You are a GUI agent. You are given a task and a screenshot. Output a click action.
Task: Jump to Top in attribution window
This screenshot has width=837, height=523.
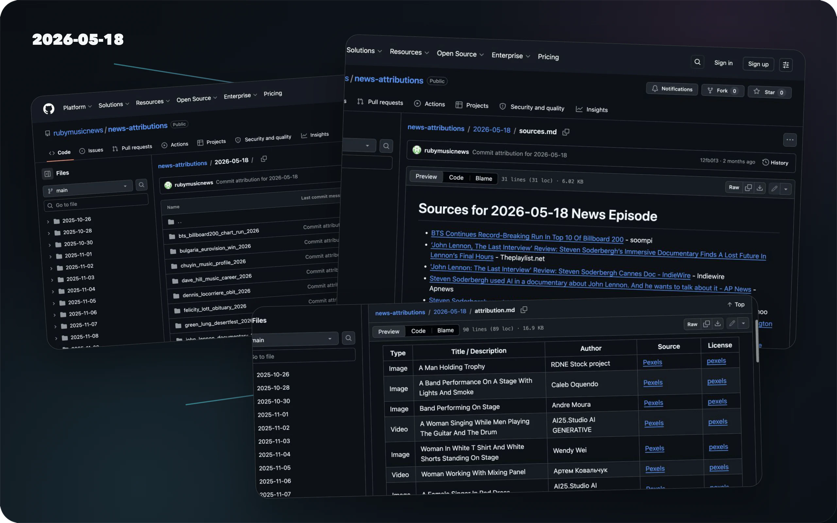point(736,304)
